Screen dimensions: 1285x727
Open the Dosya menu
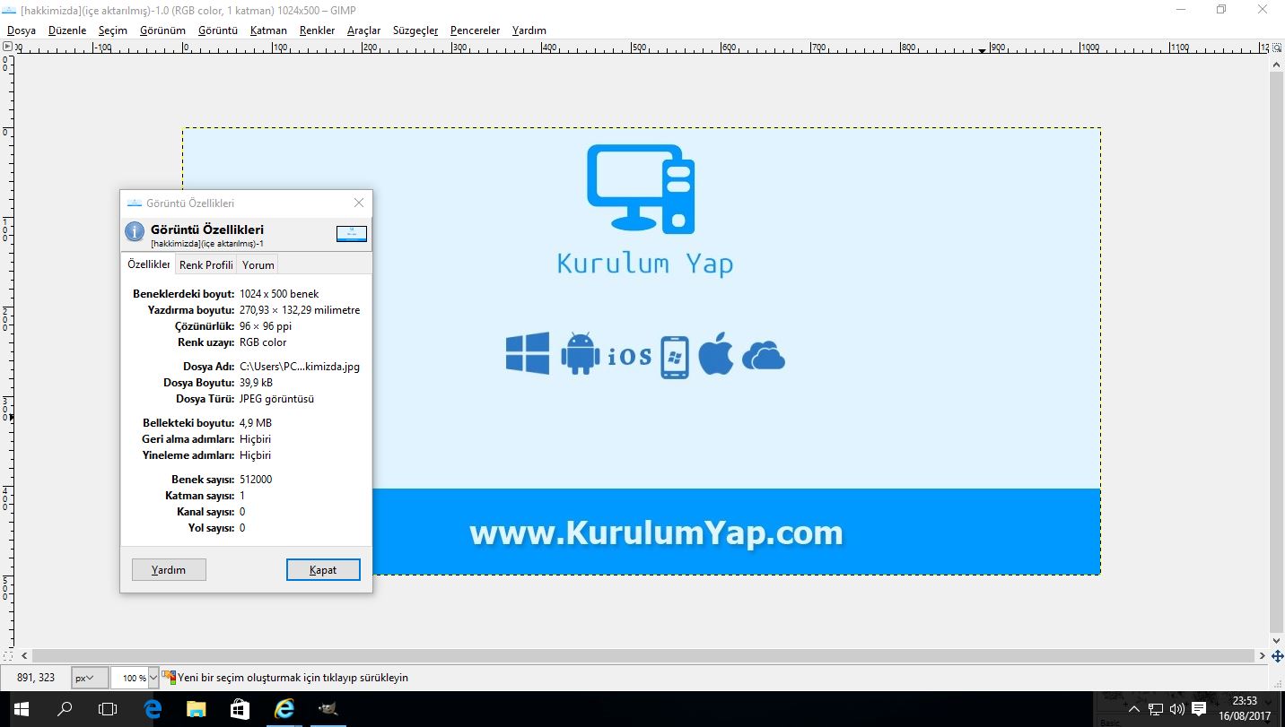tap(22, 30)
